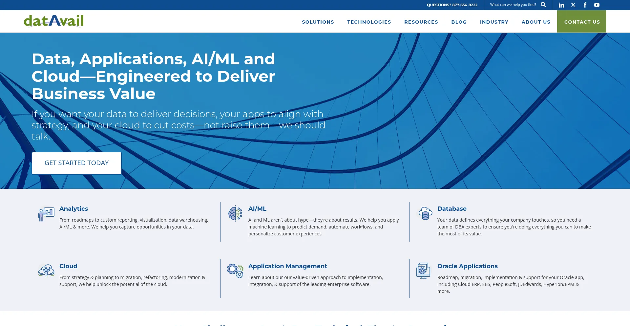Click the Datavail logo

[54, 21]
